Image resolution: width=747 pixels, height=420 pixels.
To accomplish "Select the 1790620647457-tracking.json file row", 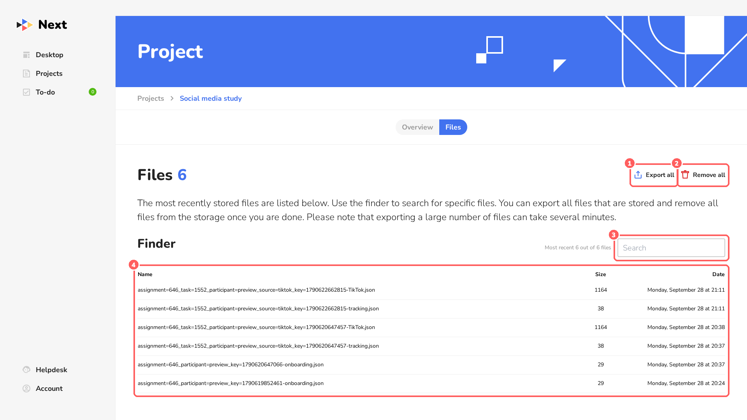I will [431, 346].
